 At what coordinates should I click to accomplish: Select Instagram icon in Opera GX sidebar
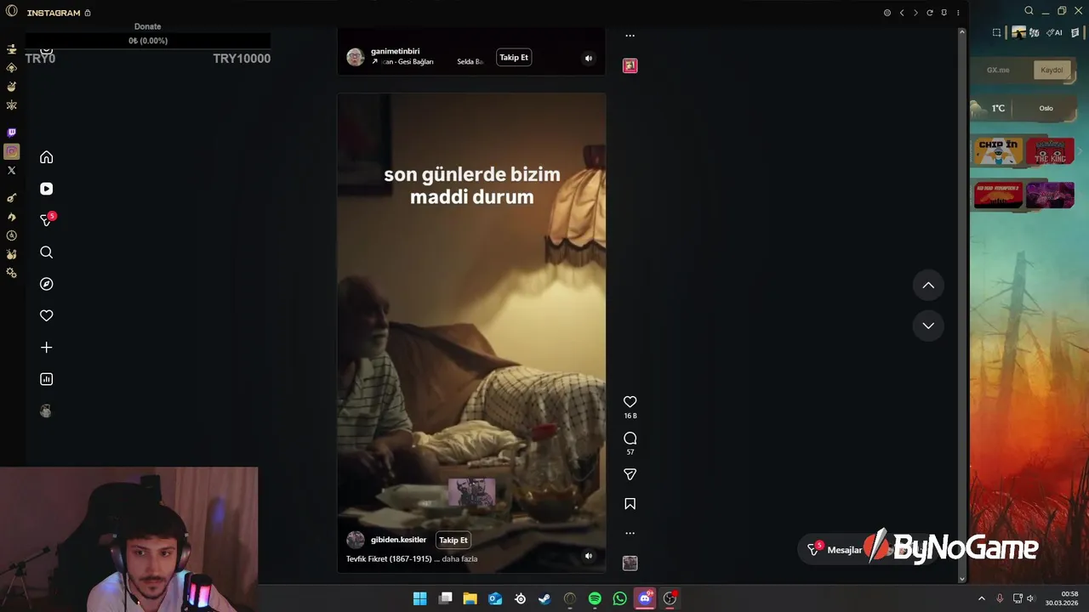point(11,151)
